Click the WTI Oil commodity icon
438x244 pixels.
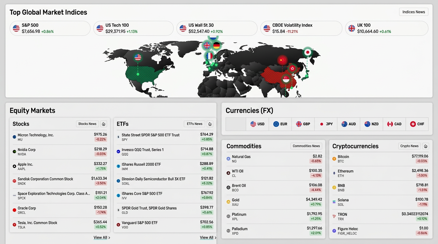228,173
